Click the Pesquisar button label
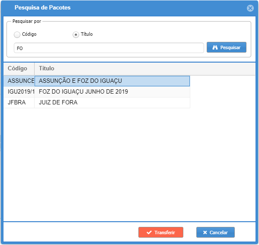 [x=230, y=47]
